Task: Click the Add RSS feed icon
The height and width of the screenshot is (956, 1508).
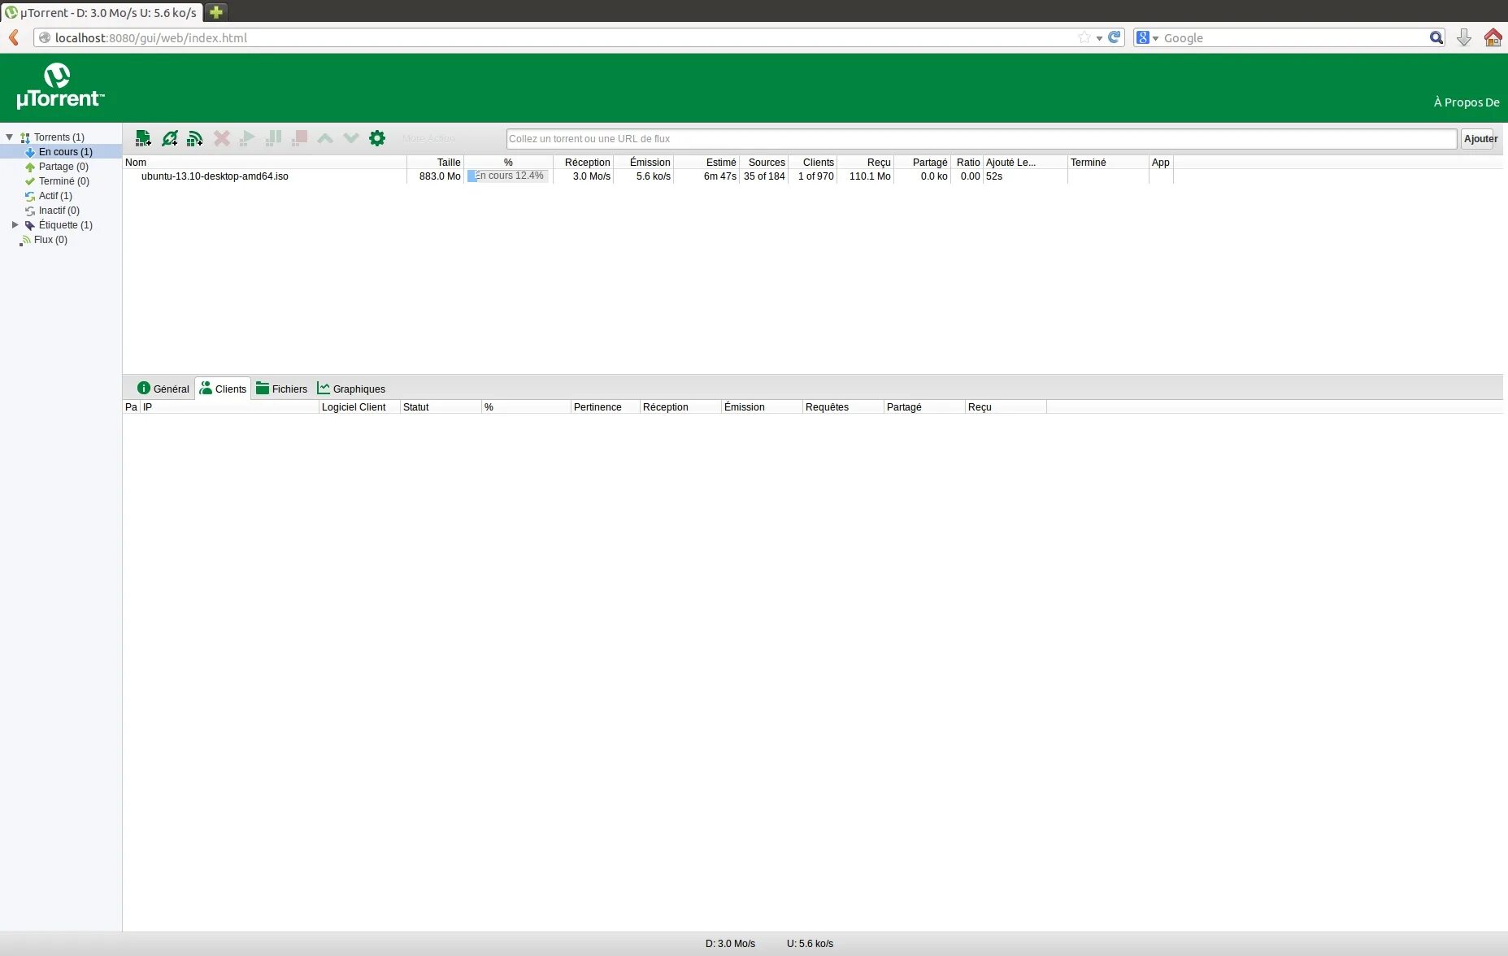Action: (x=195, y=138)
